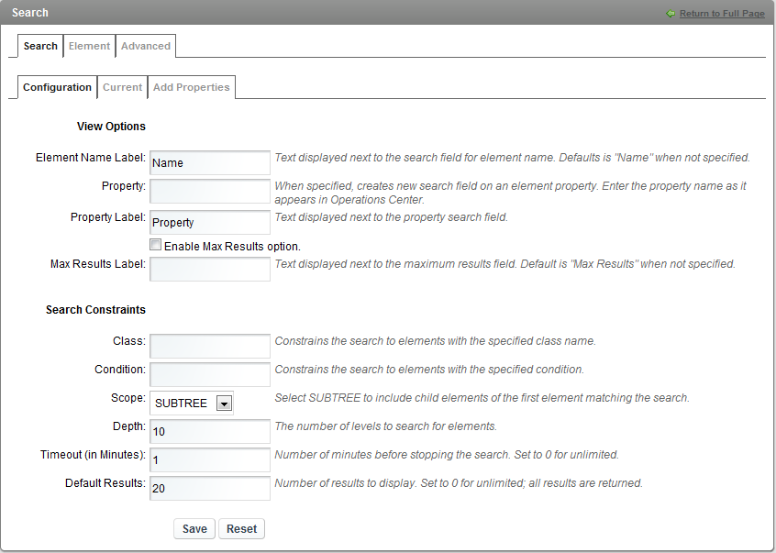Viewport: 776px width, 553px height.
Task: Enable the Max Results option checkbox
Action: click(155, 245)
